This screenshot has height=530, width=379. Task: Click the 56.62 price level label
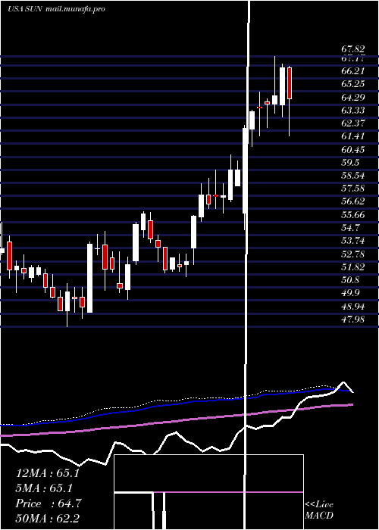[x=352, y=201]
